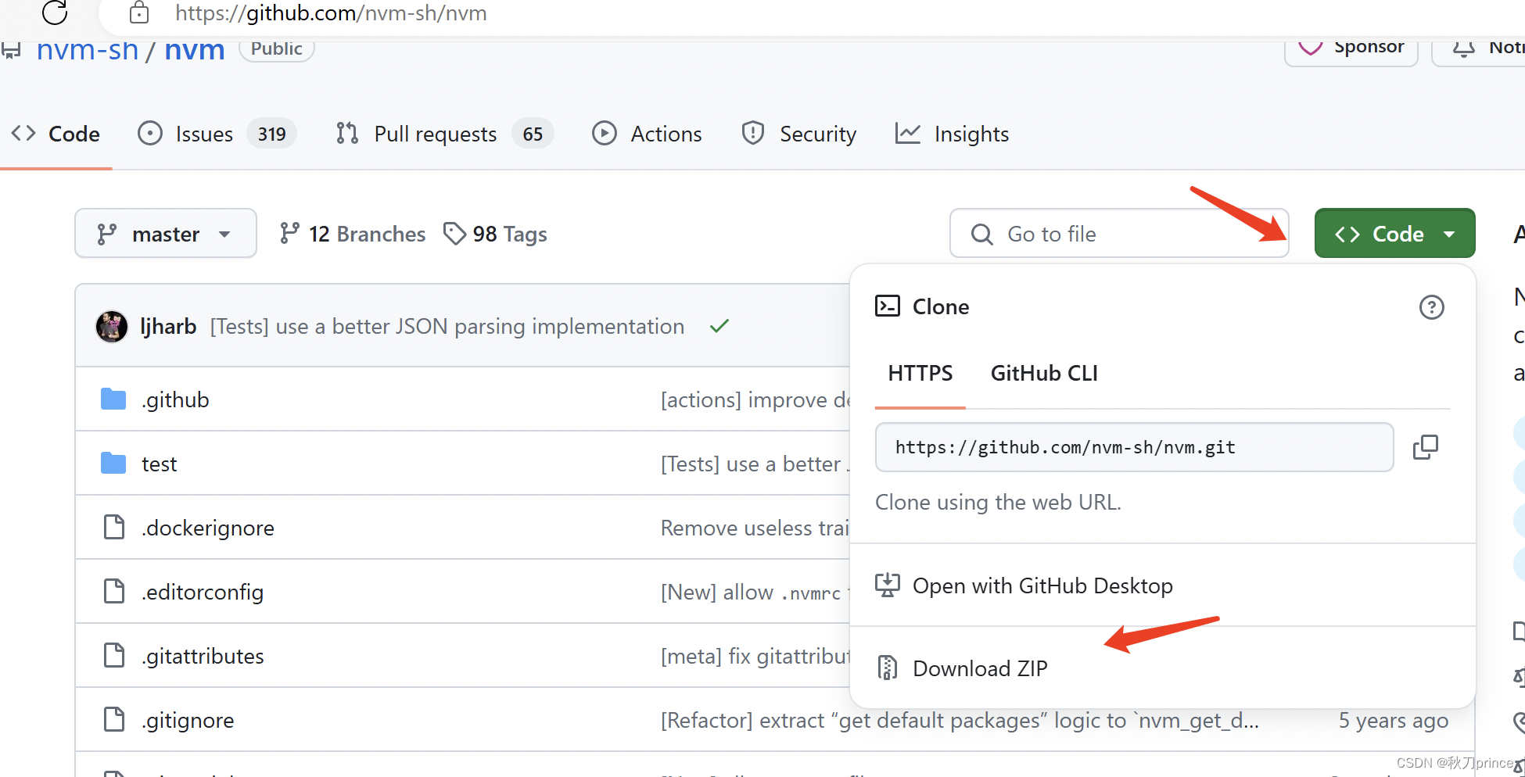Click the green commit status checkmark
Screen dimensions: 1525x777
tap(719, 326)
